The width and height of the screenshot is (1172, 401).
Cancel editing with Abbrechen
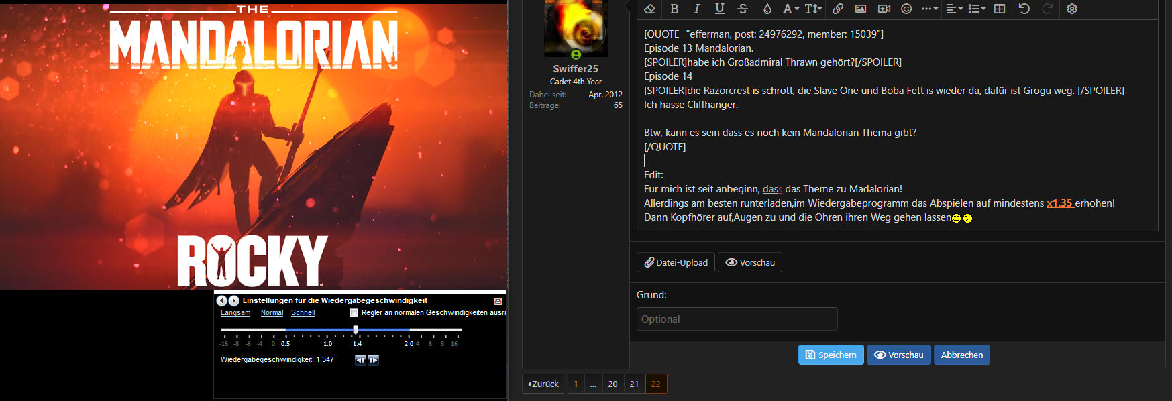(x=961, y=355)
